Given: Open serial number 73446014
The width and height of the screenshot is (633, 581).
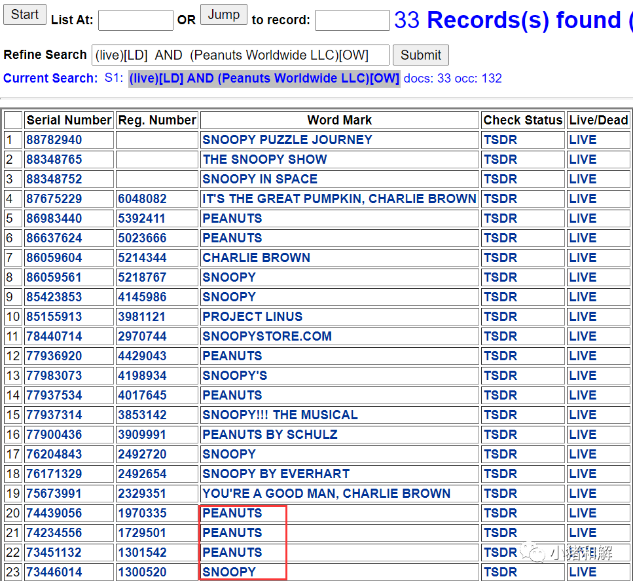Looking at the screenshot, I should 54,572.
